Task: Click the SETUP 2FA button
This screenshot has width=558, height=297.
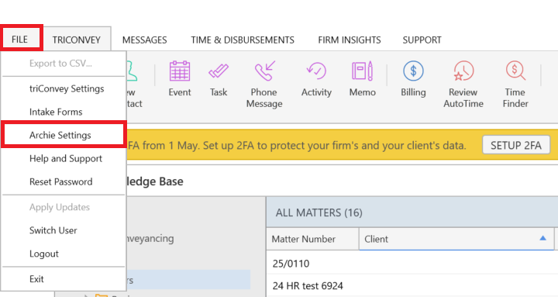Action: coord(516,145)
